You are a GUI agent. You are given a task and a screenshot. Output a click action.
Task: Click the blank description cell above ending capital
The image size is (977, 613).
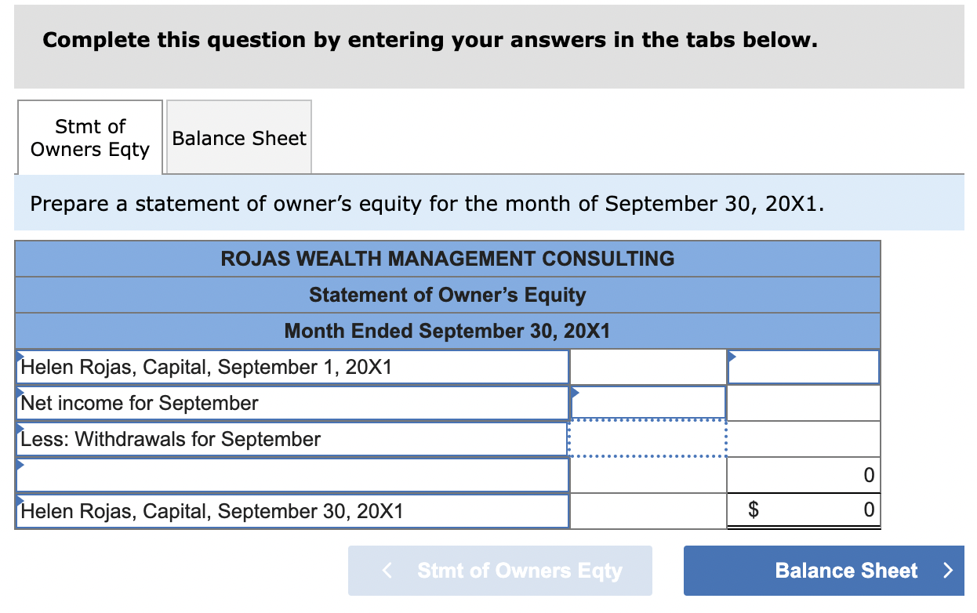click(x=292, y=474)
